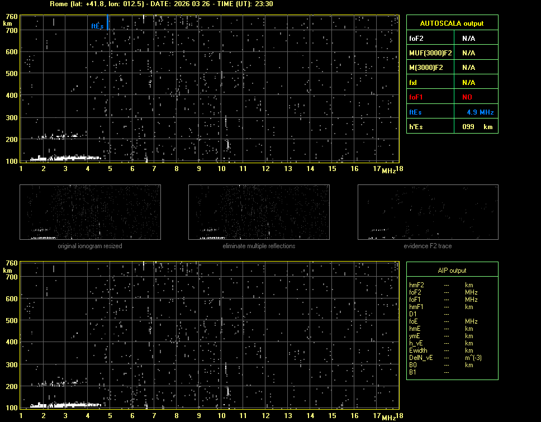Select the MUF(3000)F2 row label
Viewport: 541px width, 422px height.
pyautogui.click(x=430, y=53)
